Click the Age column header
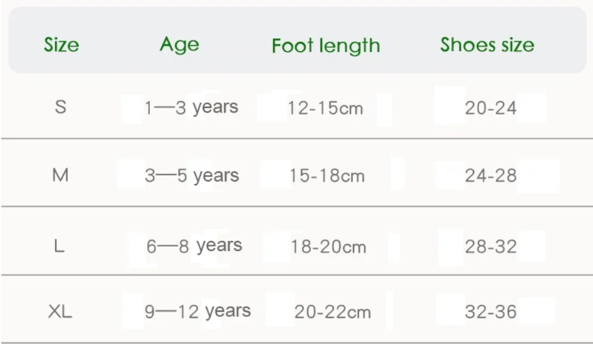This screenshot has height=344, width=593. point(179,44)
